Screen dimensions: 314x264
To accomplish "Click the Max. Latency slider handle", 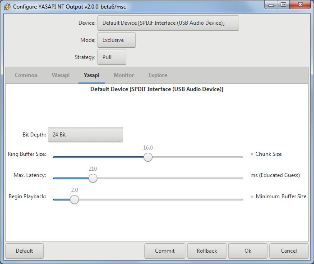I will point(92,178).
